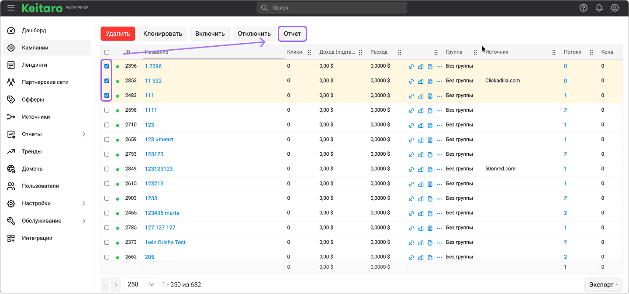Expand the Отчеты sidebar submenu

[84, 134]
